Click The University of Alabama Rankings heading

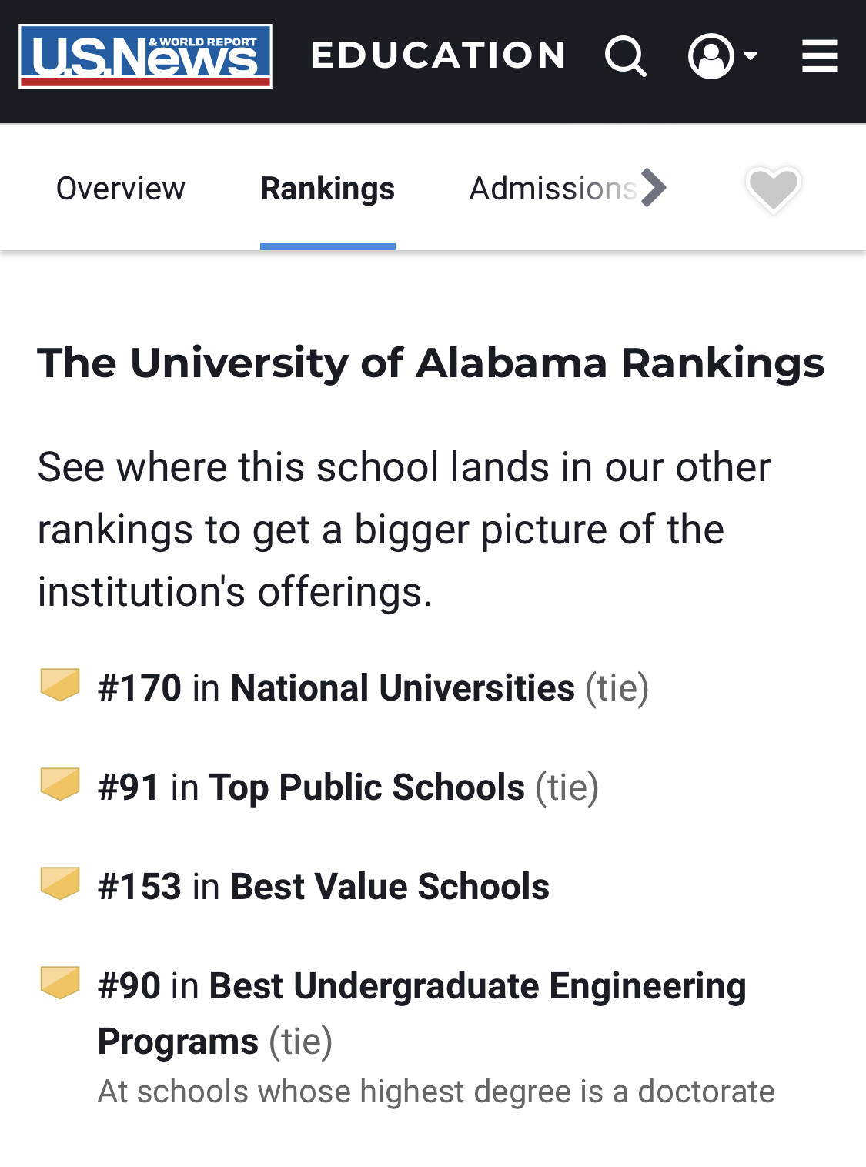[430, 363]
